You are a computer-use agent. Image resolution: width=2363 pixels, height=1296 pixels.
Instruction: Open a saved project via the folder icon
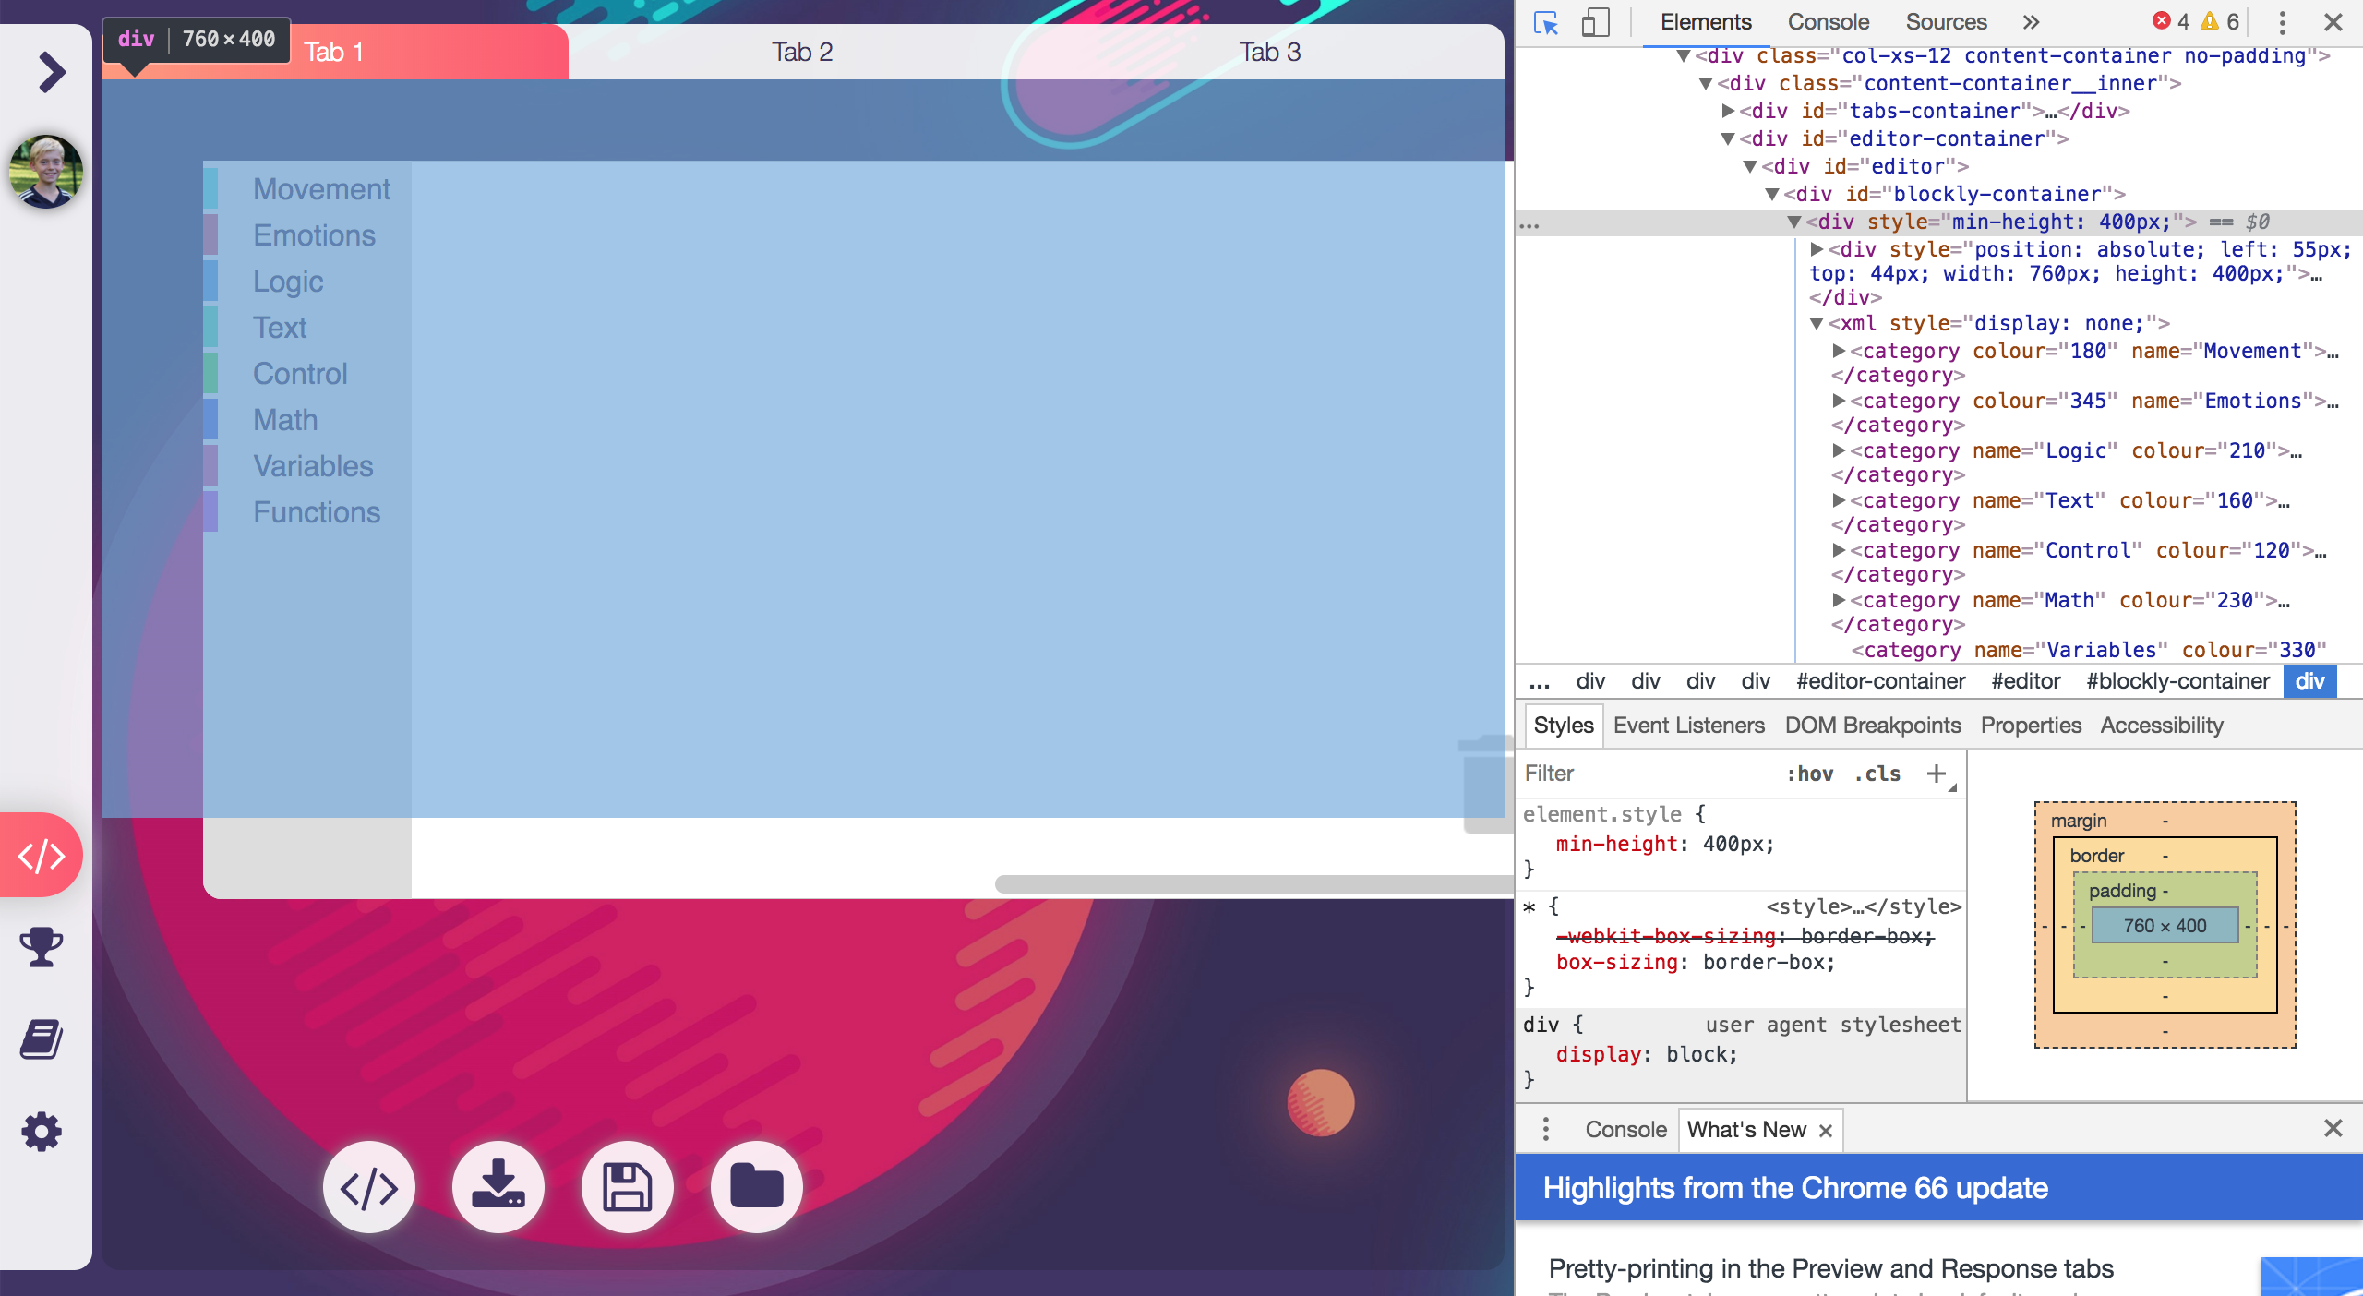point(755,1188)
